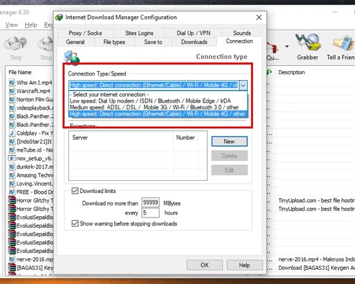This screenshot has width=355, height=284.
Task: Click the Number column header
Action: click(186, 137)
